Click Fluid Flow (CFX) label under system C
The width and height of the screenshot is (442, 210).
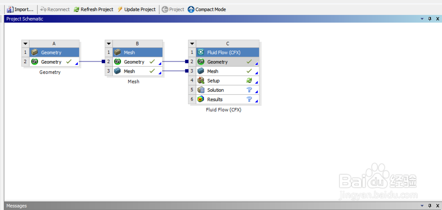click(224, 110)
